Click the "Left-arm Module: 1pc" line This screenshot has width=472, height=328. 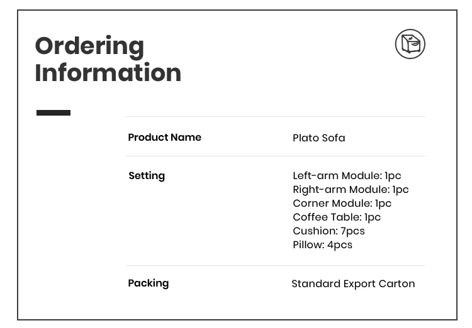pos(347,176)
